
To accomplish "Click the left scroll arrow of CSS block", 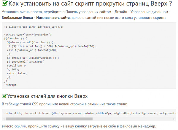I will tap(4, 119).
